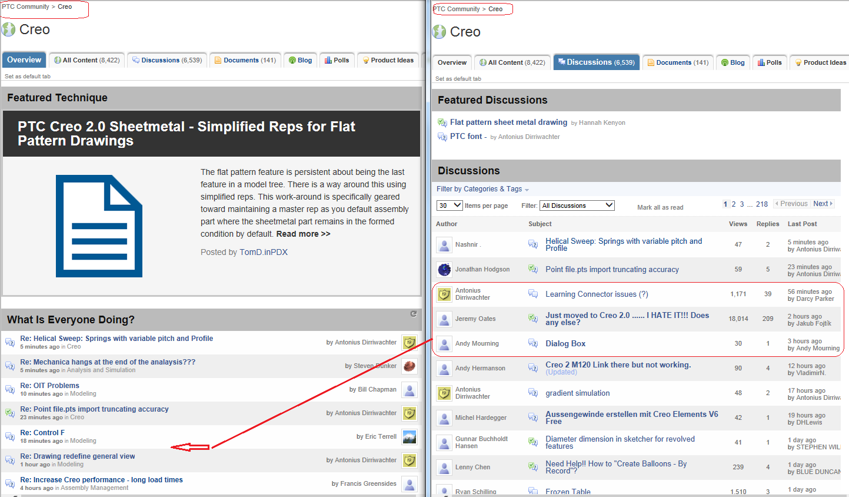Open Just moved to Creo 2.0 thread

pyautogui.click(x=627, y=319)
